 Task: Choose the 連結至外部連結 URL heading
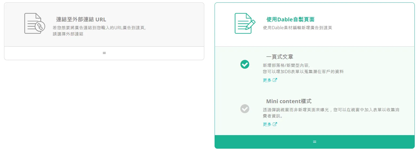(81, 19)
